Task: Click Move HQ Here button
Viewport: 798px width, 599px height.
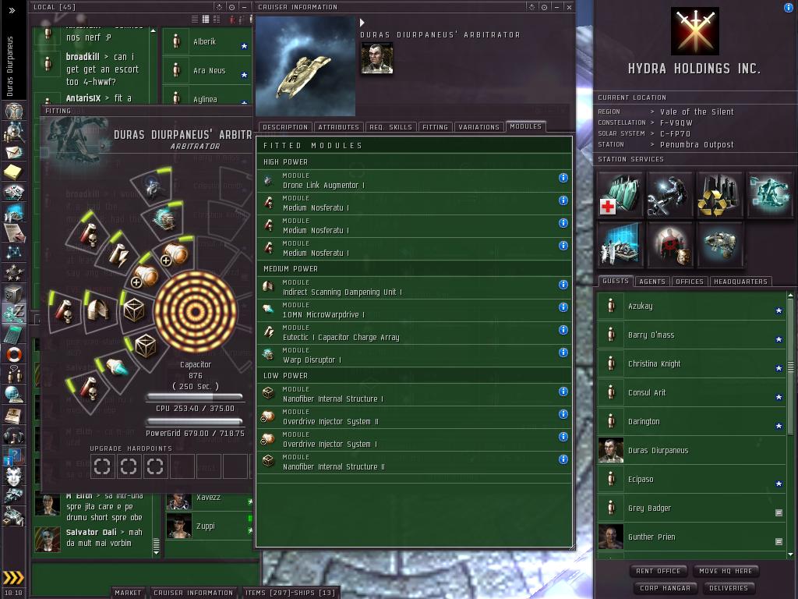Action: point(726,571)
